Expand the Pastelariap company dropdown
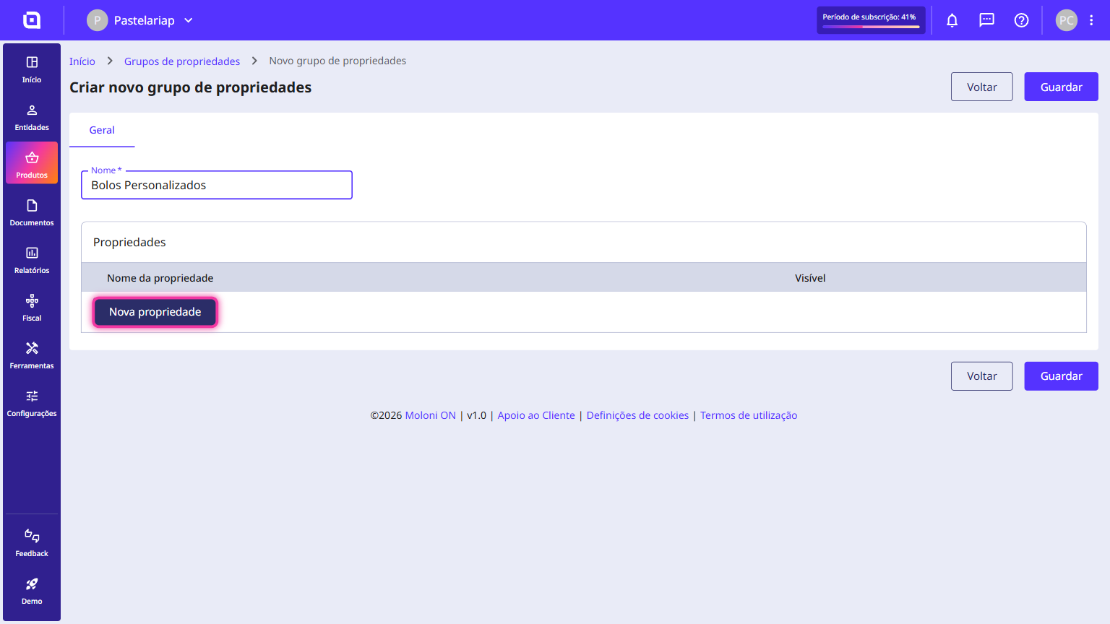 pyautogui.click(x=141, y=20)
